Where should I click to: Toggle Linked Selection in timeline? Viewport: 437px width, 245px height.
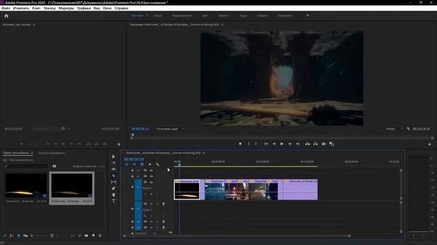point(142,165)
